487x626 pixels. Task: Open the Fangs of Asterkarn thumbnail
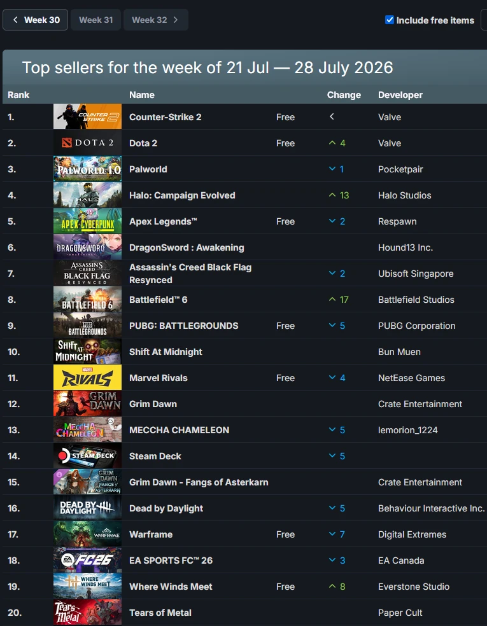pyautogui.click(x=87, y=482)
